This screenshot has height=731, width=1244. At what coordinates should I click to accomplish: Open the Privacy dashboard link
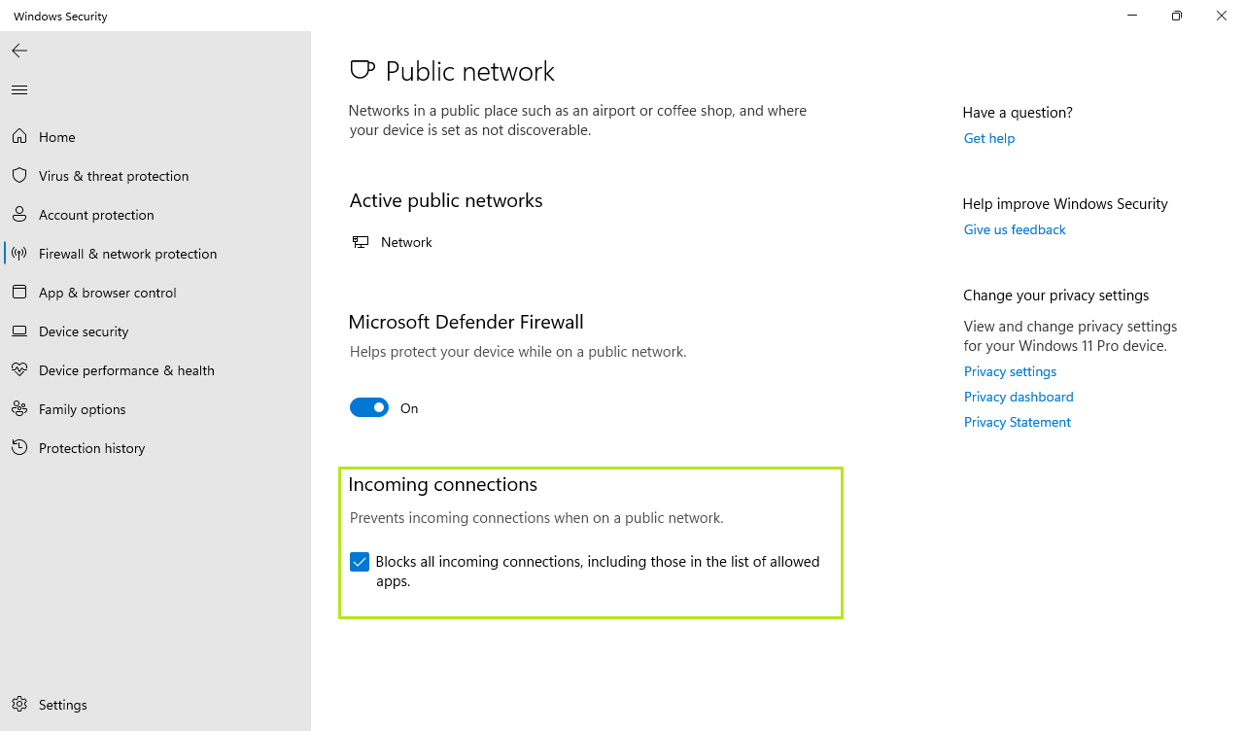point(1019,397)
